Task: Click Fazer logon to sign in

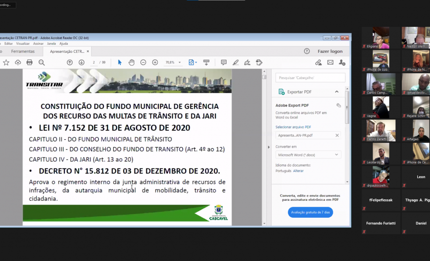Action: pyautogui.click(x=330, y=51)
